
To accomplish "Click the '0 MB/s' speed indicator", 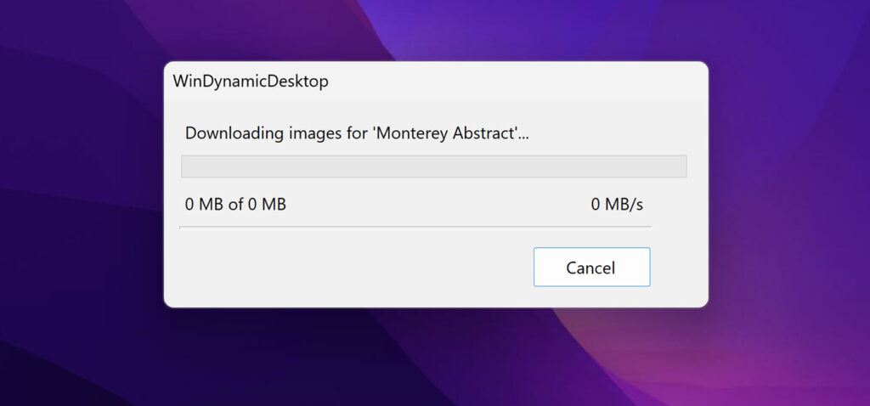I will coord(617,205).
